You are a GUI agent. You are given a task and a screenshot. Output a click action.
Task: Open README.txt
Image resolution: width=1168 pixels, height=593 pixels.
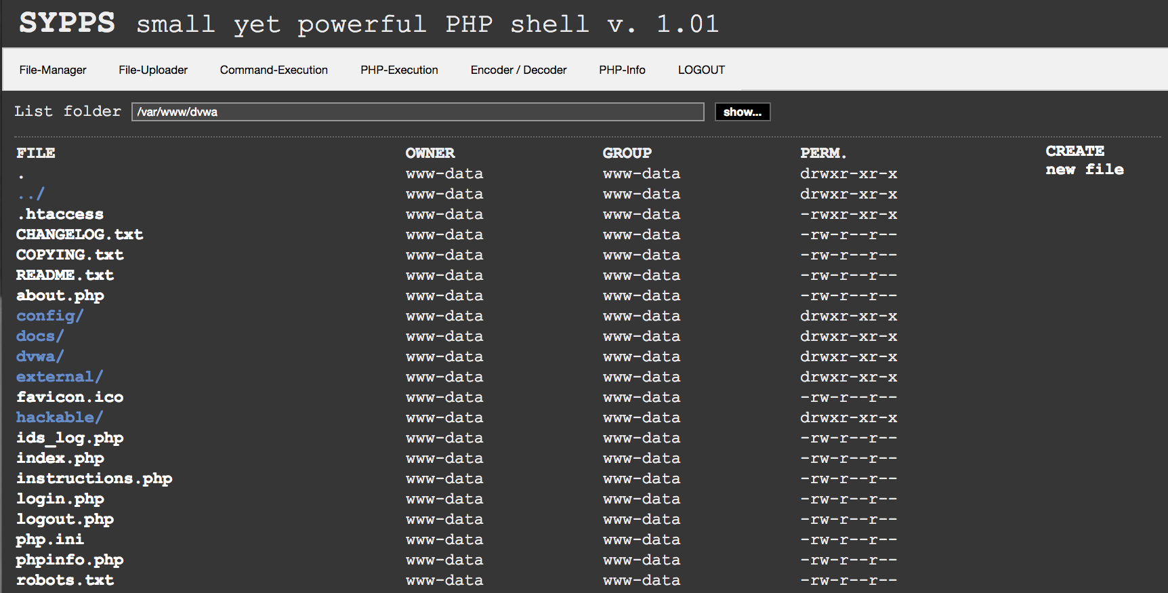65,275
